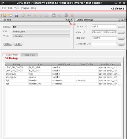Click the New configuration toolbar icon
127x139 pixels.
(5, 15)
